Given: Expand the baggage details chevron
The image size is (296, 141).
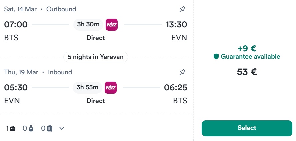Looking at the screenshot, I should 61,128.
